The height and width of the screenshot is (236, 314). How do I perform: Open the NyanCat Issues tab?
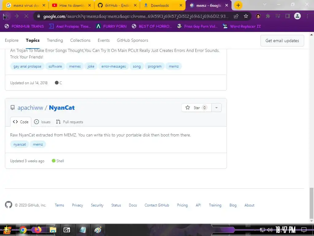42,122
